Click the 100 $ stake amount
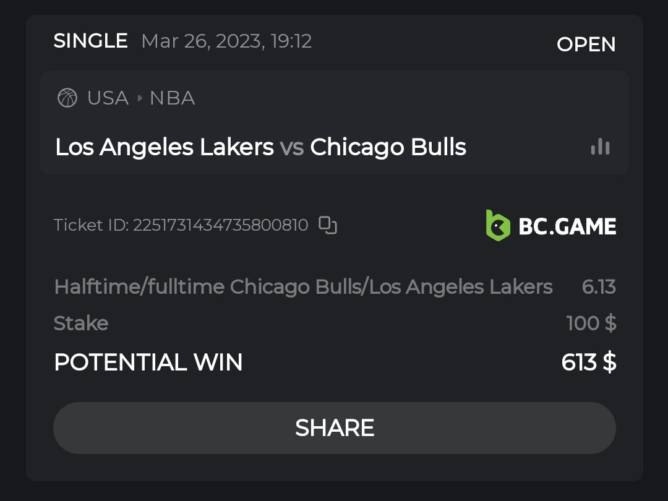This screenshot has width=668, height=501. 591,323
